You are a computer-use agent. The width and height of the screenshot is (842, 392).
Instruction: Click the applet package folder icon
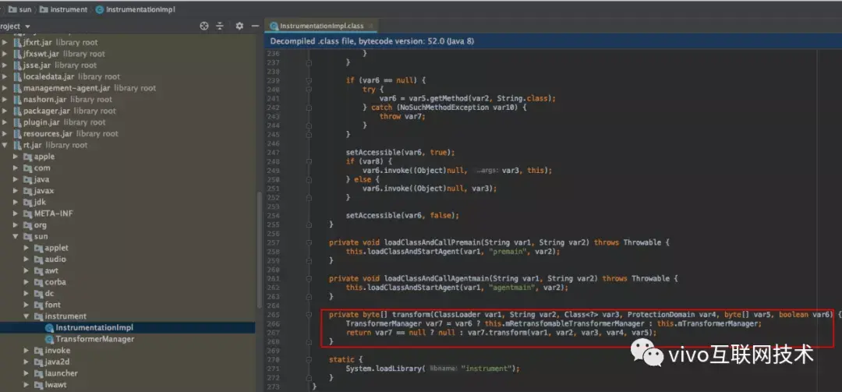[x=38, y=248]
